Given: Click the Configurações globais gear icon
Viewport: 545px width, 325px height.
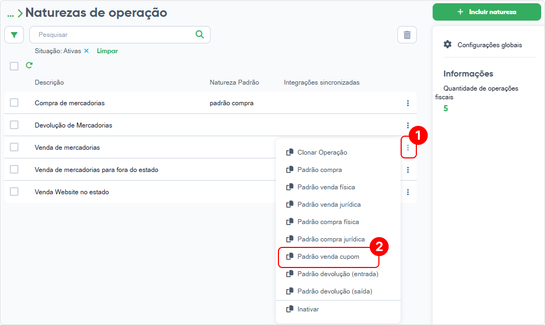Looking at the screenshot, I should [448, 44].
